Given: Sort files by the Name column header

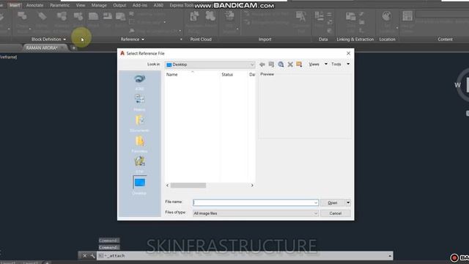Looking at the screenshot, I should click(172, 75).
